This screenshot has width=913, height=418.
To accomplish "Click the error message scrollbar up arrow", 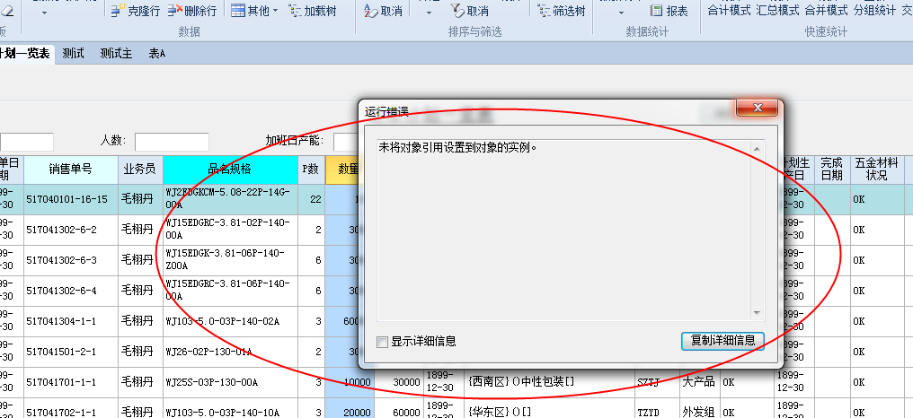I will (757, 149).
